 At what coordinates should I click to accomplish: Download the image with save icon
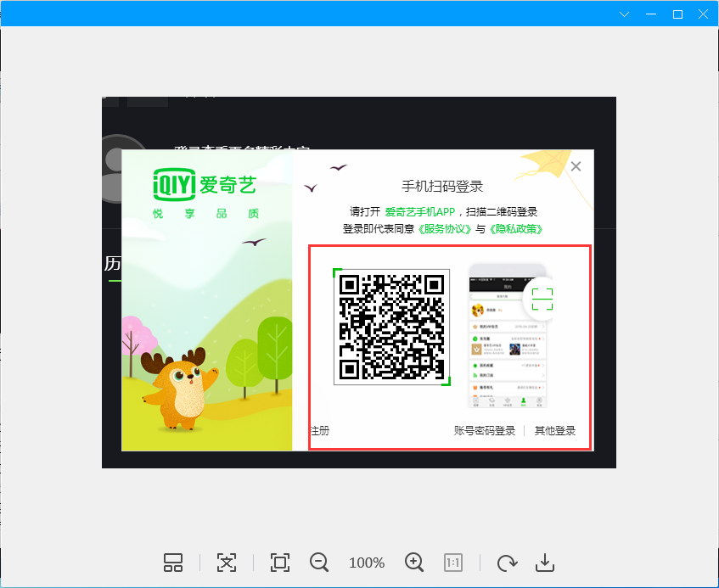click(545, 563)
